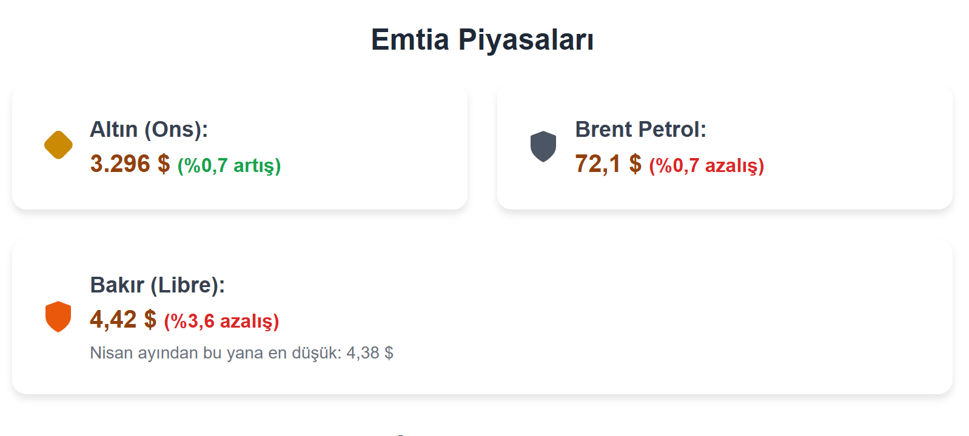Select the 72,1 Brent price number
The height and width of the screenshot is (436, 969).
point(598,164)
